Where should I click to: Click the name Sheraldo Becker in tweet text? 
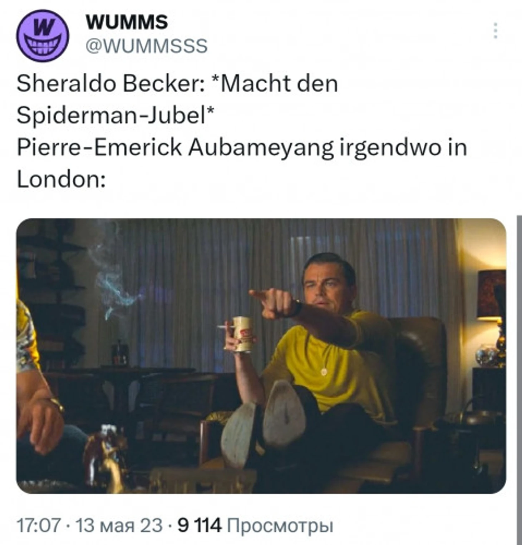[109, 83]
